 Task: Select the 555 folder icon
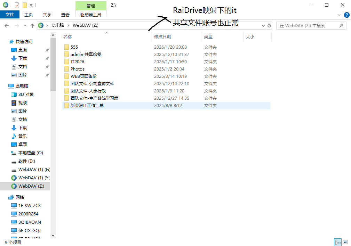66,47
